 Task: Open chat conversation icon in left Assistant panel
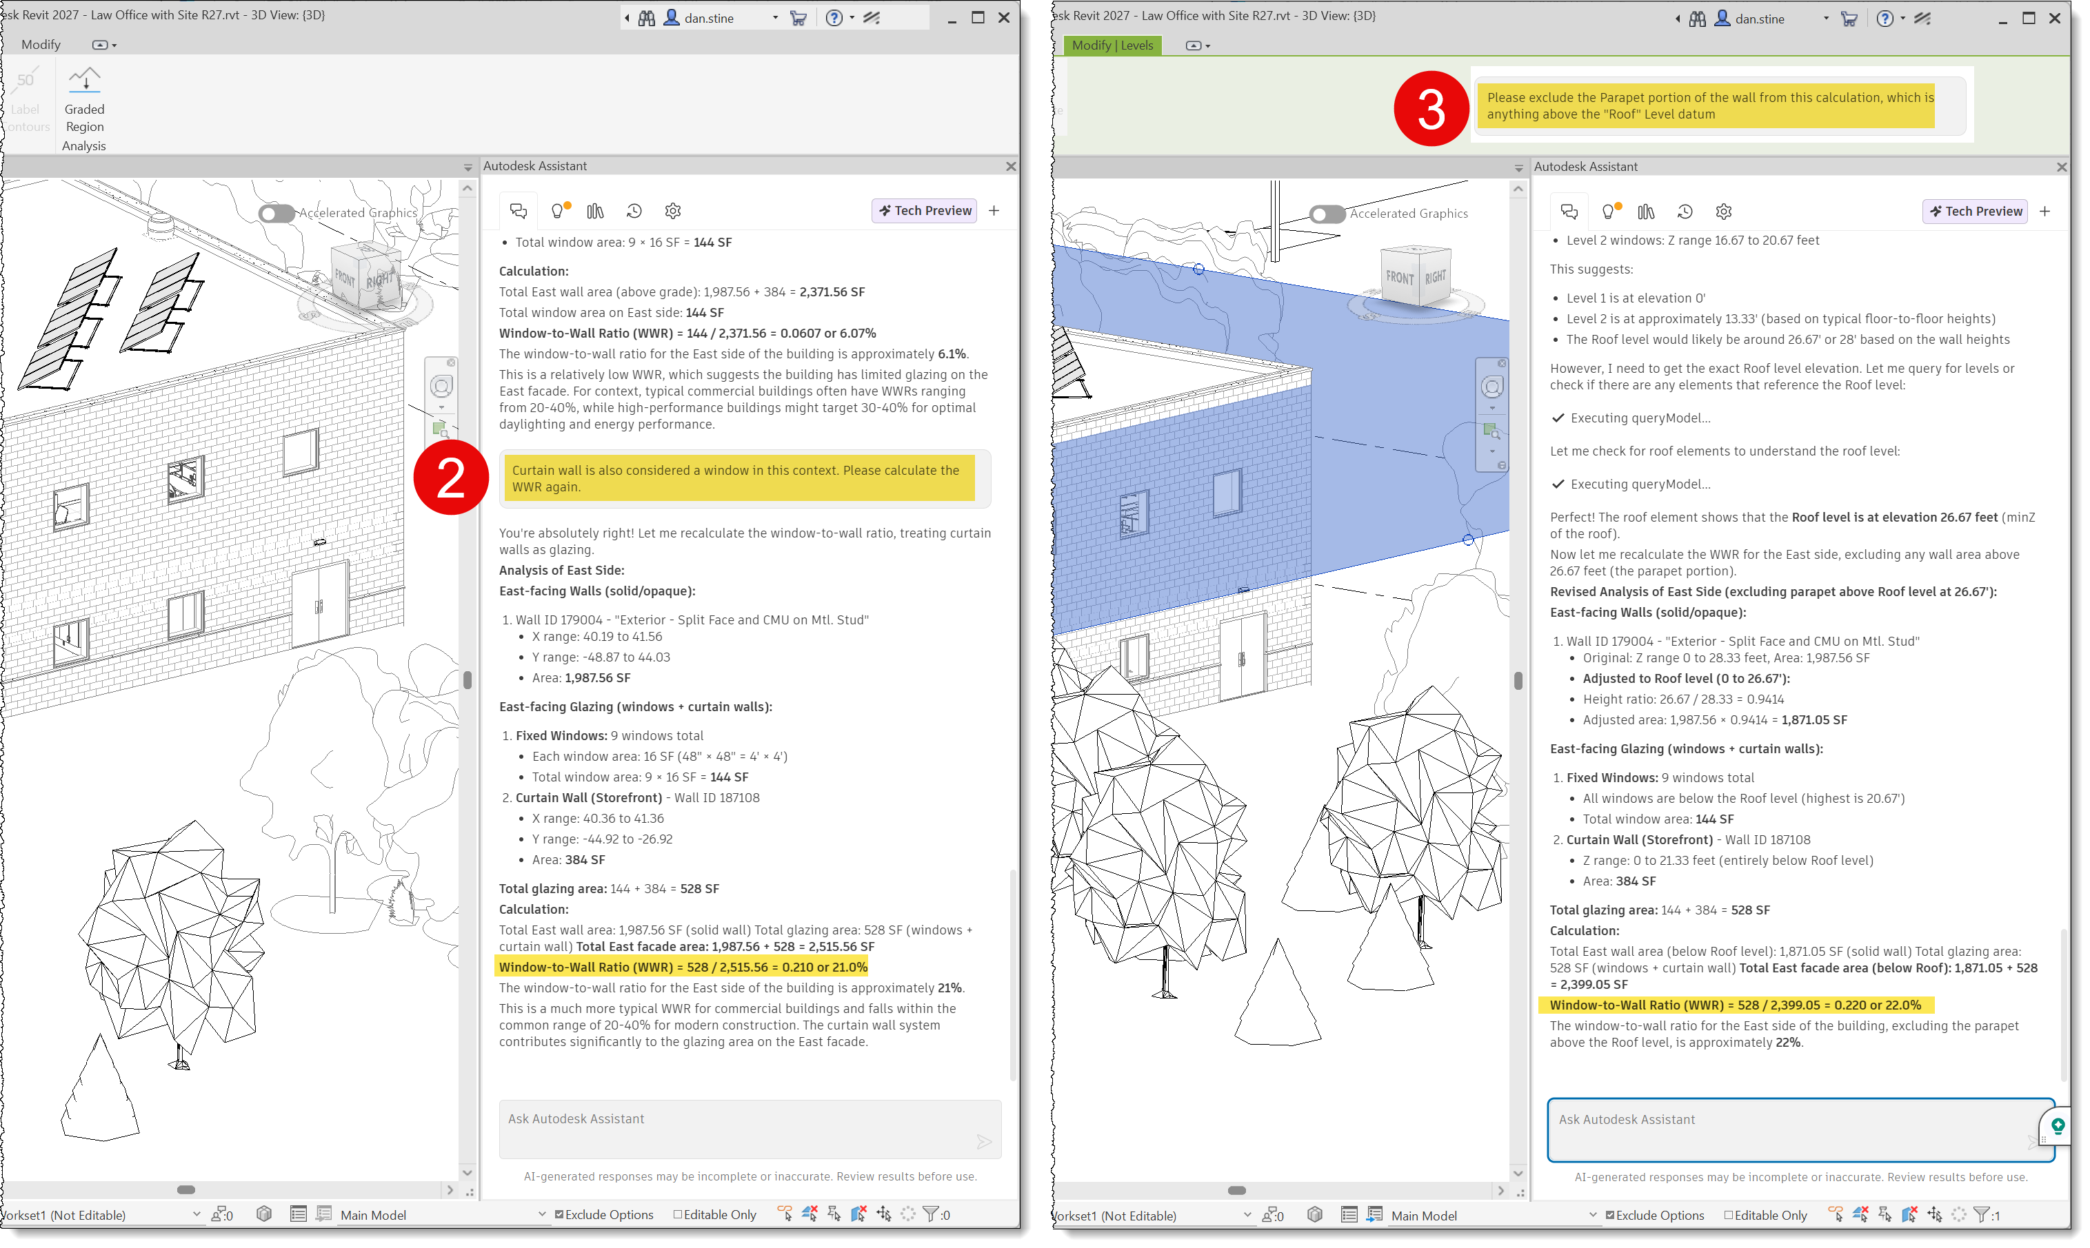pos(519,211)
